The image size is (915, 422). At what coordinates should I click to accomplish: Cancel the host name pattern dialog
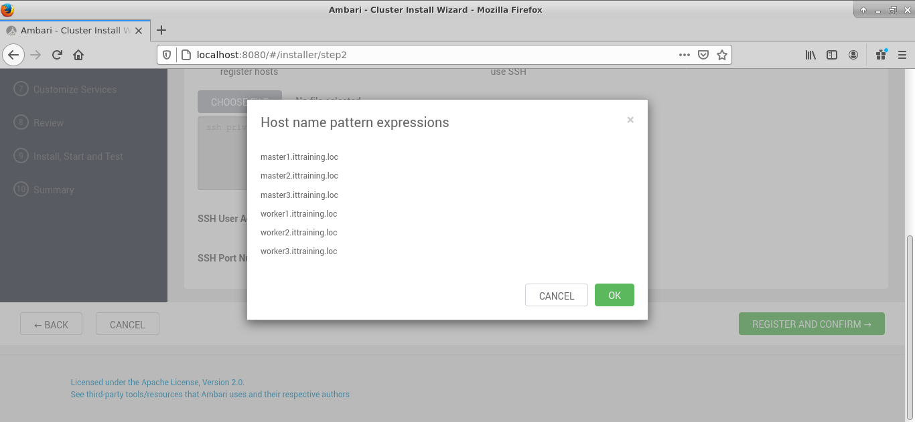point(556,295)
